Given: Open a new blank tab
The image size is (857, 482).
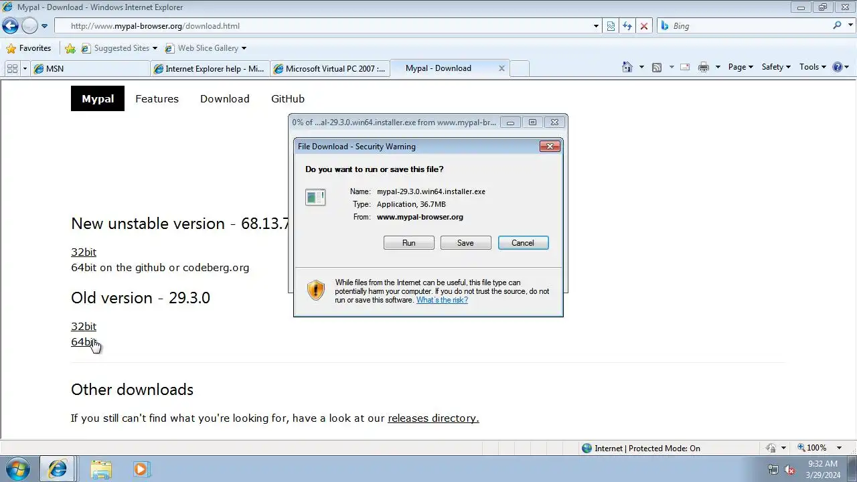Looking at the screenshot, I should click(520, 68).
